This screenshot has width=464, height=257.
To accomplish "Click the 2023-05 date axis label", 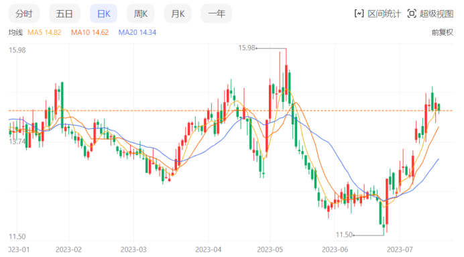I will click(270, 250).
